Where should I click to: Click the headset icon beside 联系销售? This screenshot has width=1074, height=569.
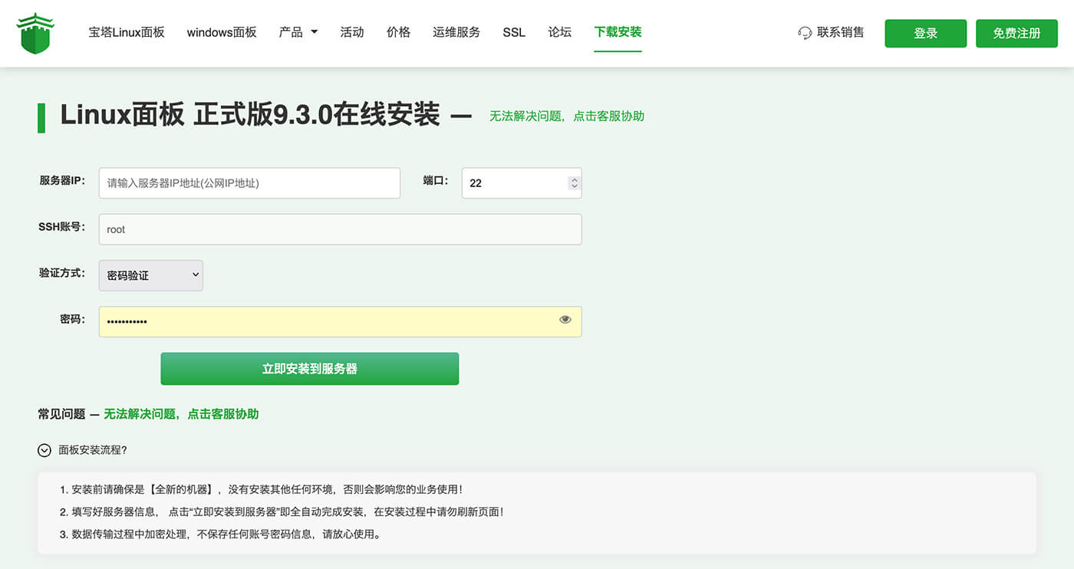click(x=805, y=33)
